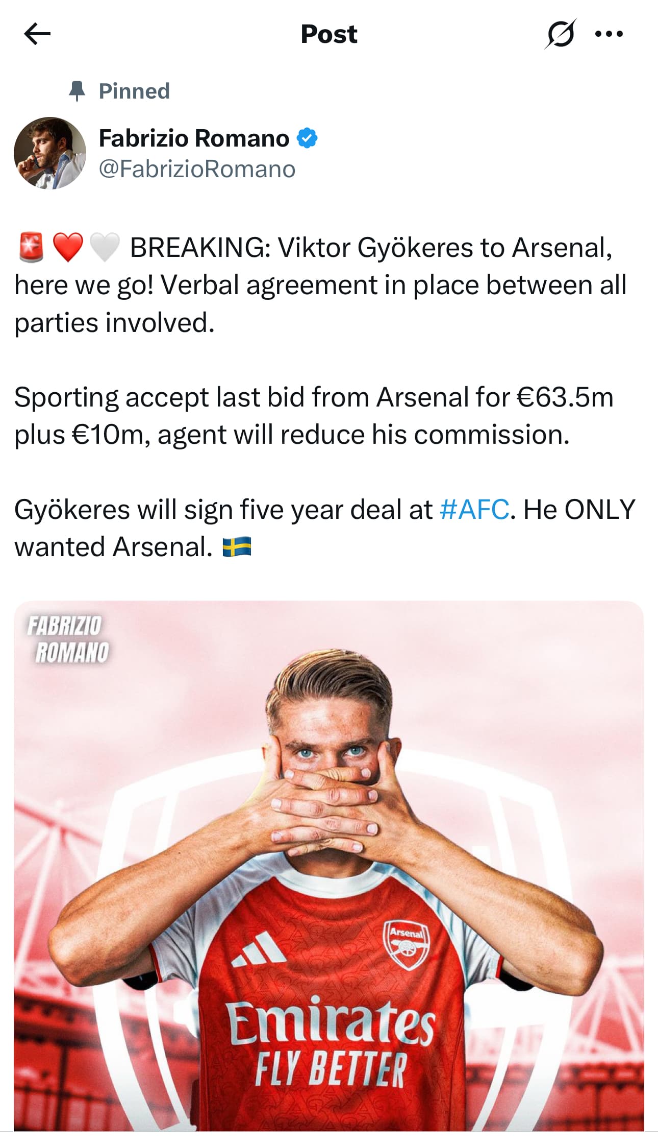
Task: Click the Emirates Fly Better sponsor text
Action: click(331, 1042)
